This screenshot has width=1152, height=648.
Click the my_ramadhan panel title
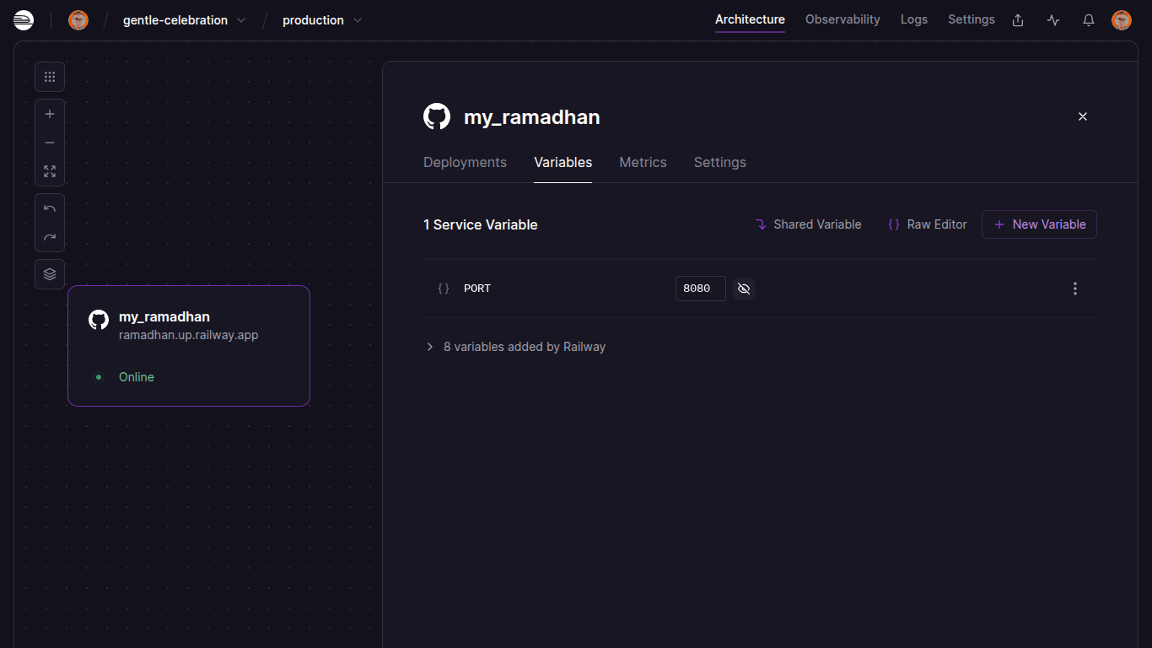pos(532,117)
